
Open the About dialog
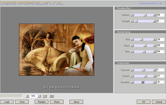click(x=76, y=102)
